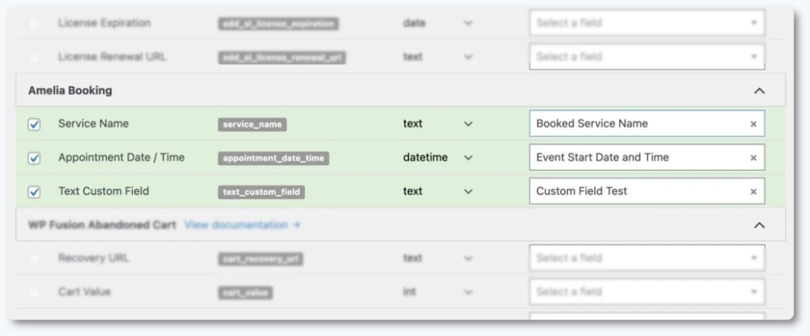Viewport: 810px width, 336px height.
Task: Select a field for License Renewal URL
Action: [646, 57]
